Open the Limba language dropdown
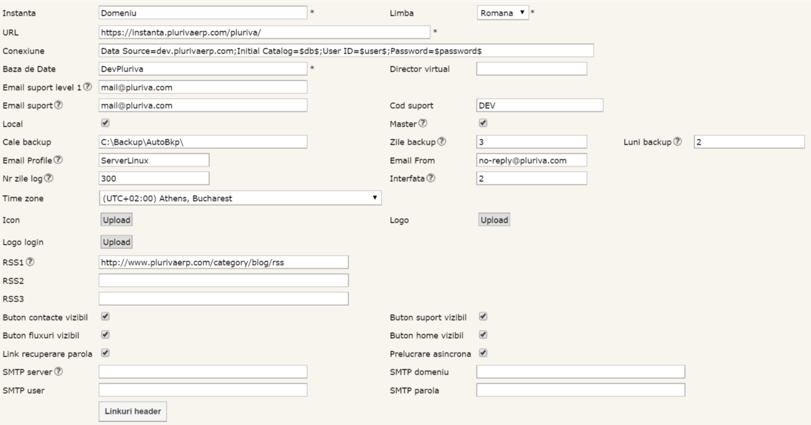This screenshot has height=425, width=811. click(x=503, y=13)
